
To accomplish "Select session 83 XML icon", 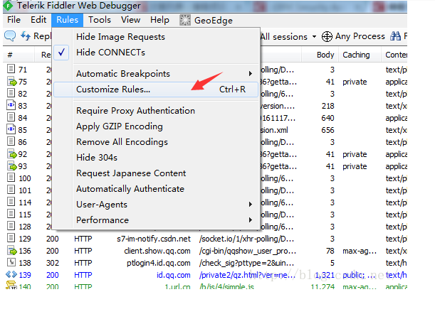I will [11, 105].
